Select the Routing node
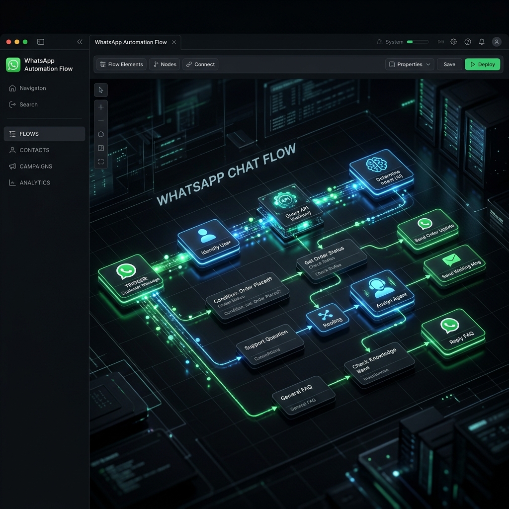509x509 pixels. click(x=328, y=319)
